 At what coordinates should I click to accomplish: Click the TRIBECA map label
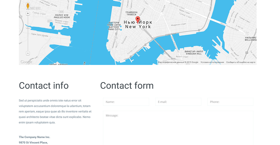131,14
